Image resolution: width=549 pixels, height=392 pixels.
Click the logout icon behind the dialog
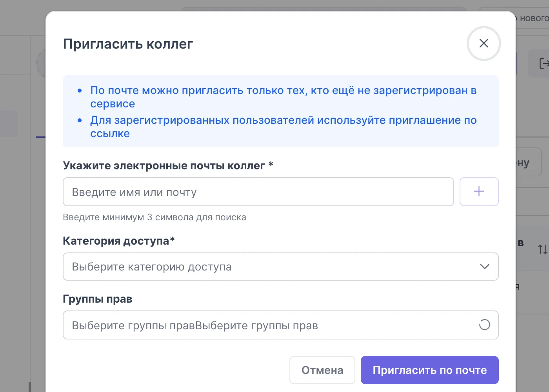pos(544,64)
